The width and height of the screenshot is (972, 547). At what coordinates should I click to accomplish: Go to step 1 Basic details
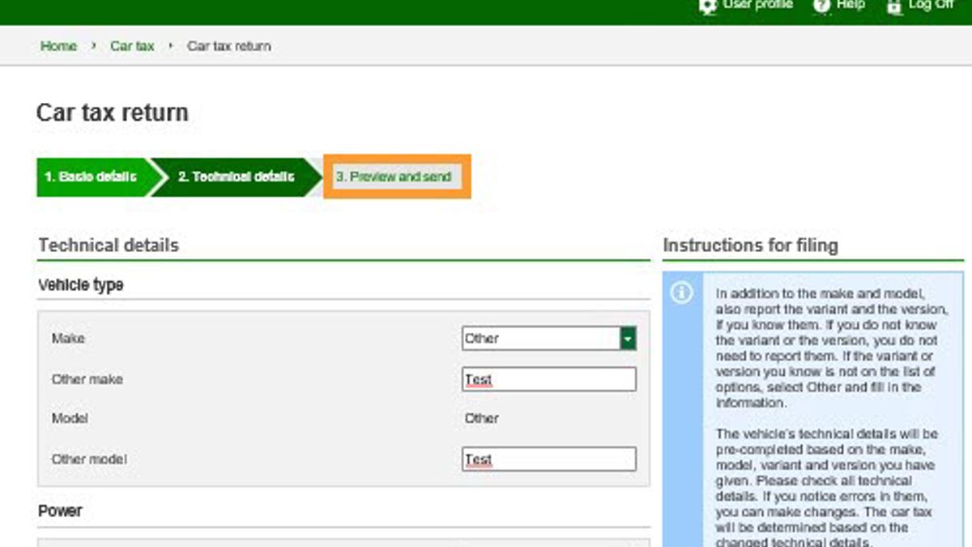90,177
